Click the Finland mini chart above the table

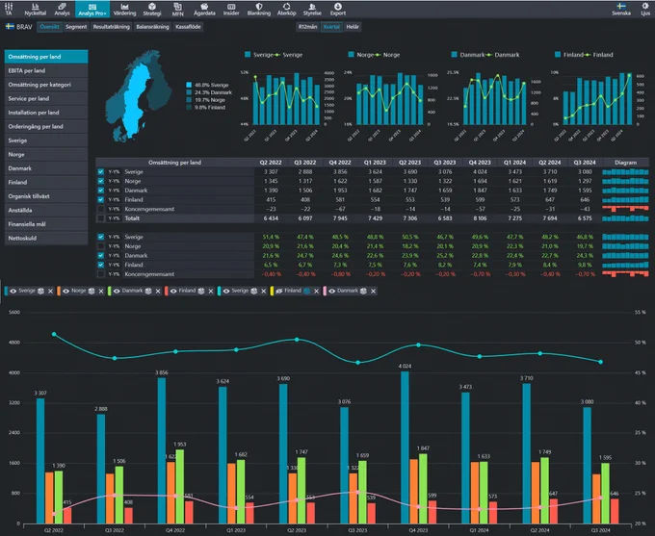click(597, 99)
